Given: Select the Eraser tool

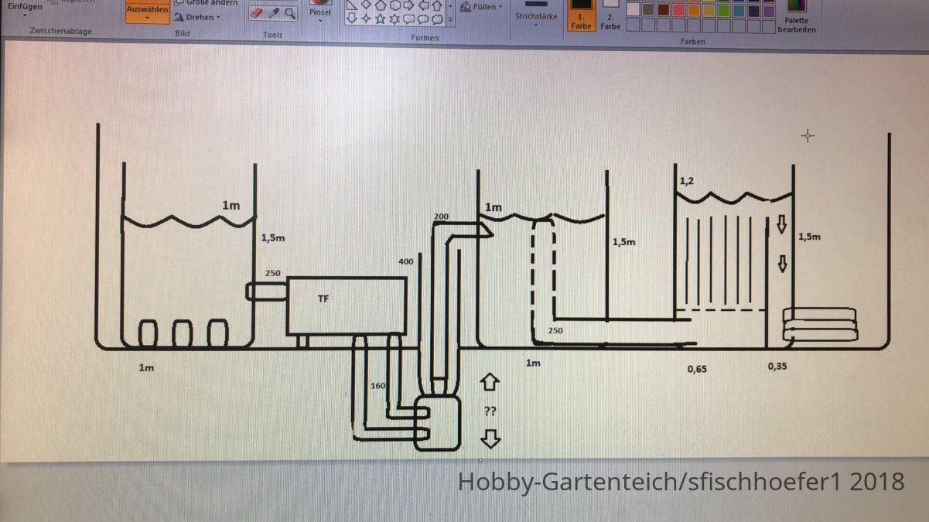Looking at the screenshot, I should (x=258, y=13).
